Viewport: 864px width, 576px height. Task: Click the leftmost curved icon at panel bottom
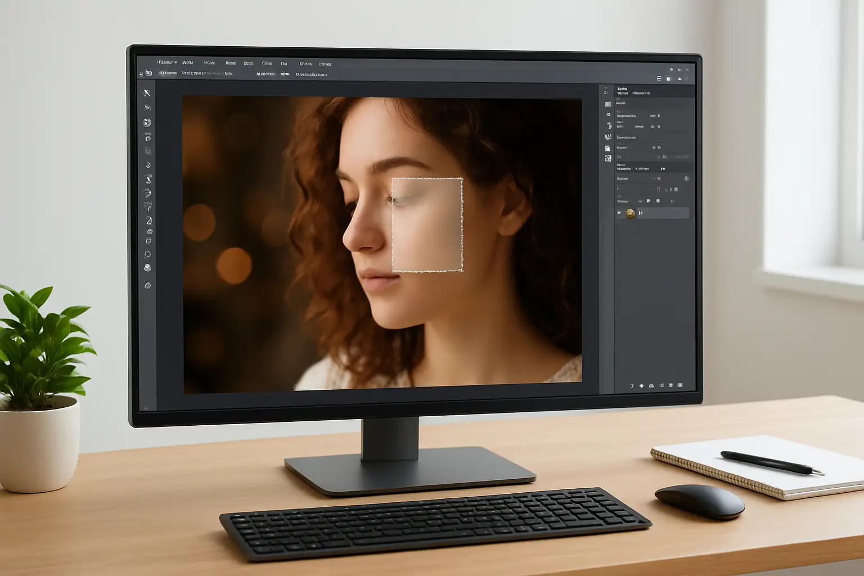pyautogui.click(x=632, y=386)
